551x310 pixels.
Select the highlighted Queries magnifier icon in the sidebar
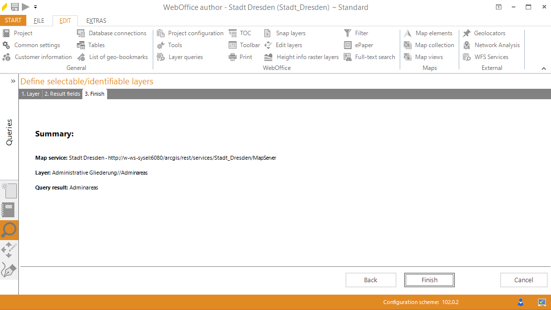9,230
